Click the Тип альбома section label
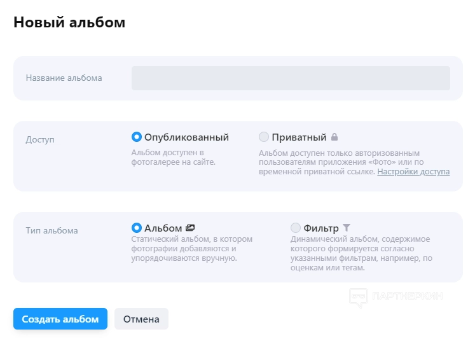The image size is (475, 341). point(52,230)
